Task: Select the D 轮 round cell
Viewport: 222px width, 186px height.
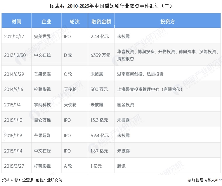Action: coord(68,55)
